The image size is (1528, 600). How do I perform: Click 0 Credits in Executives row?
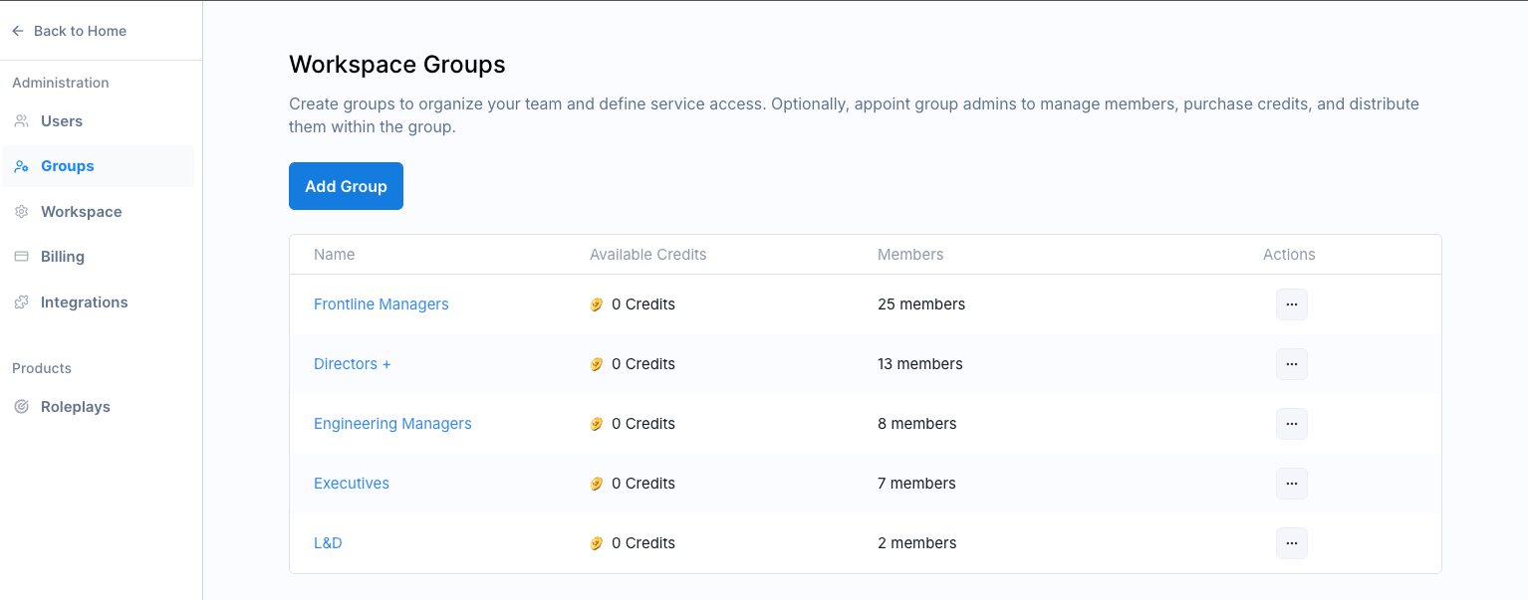click(643, 484)
